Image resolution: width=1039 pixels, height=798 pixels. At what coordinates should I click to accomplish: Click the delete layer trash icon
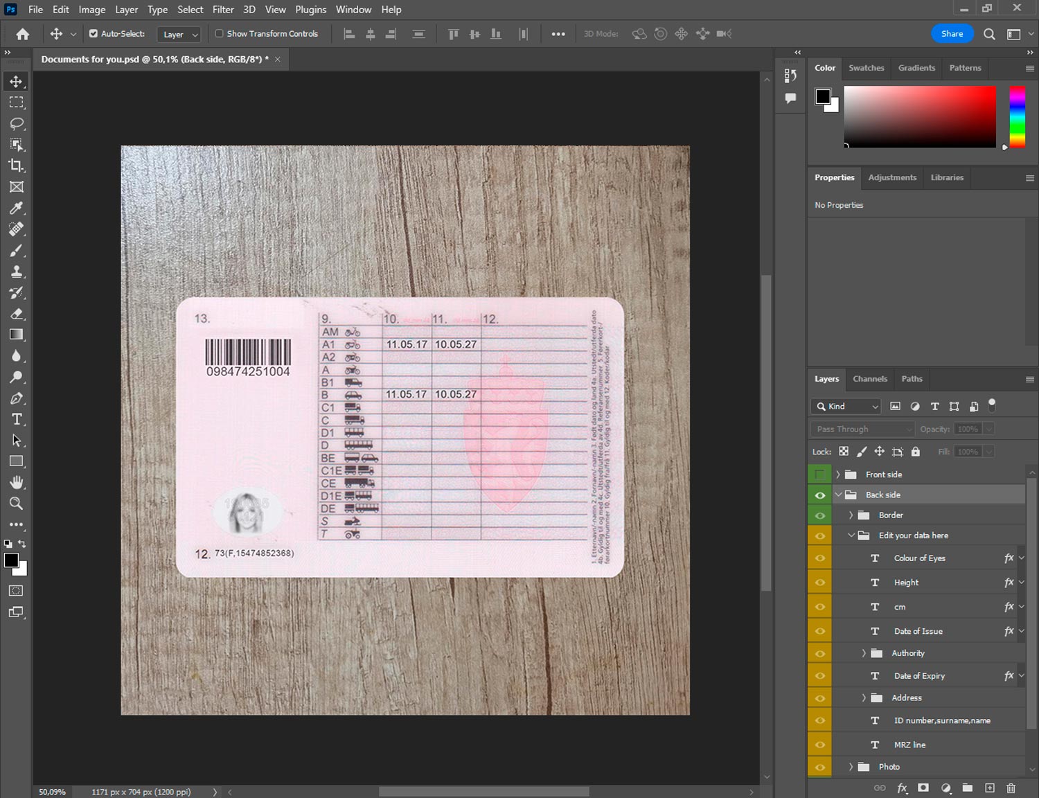(1011, 788)
